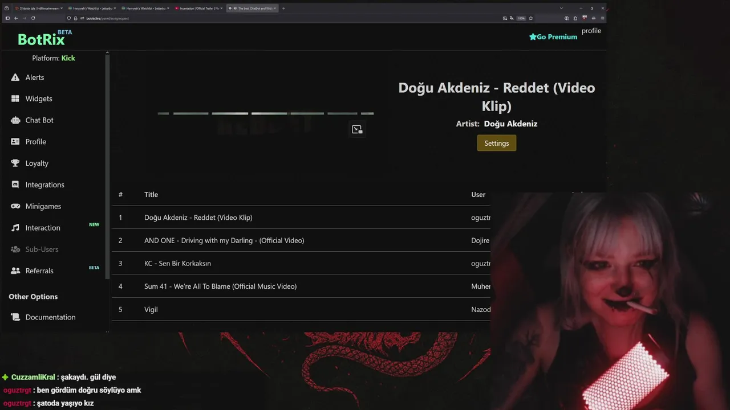Open the Profile menu item

coord(36,142)
